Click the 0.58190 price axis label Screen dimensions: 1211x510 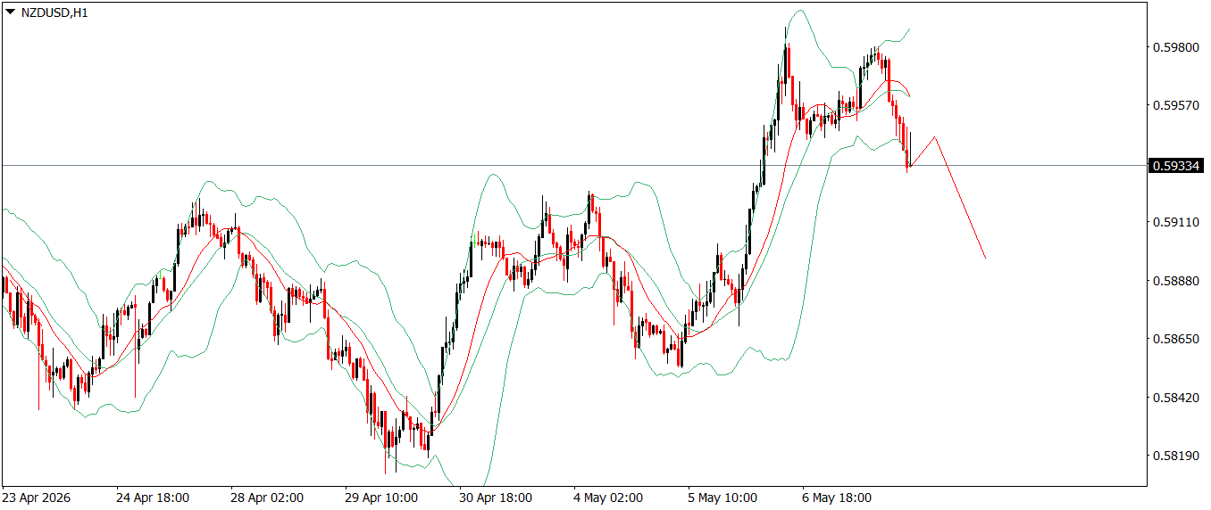coord(1175,456)
